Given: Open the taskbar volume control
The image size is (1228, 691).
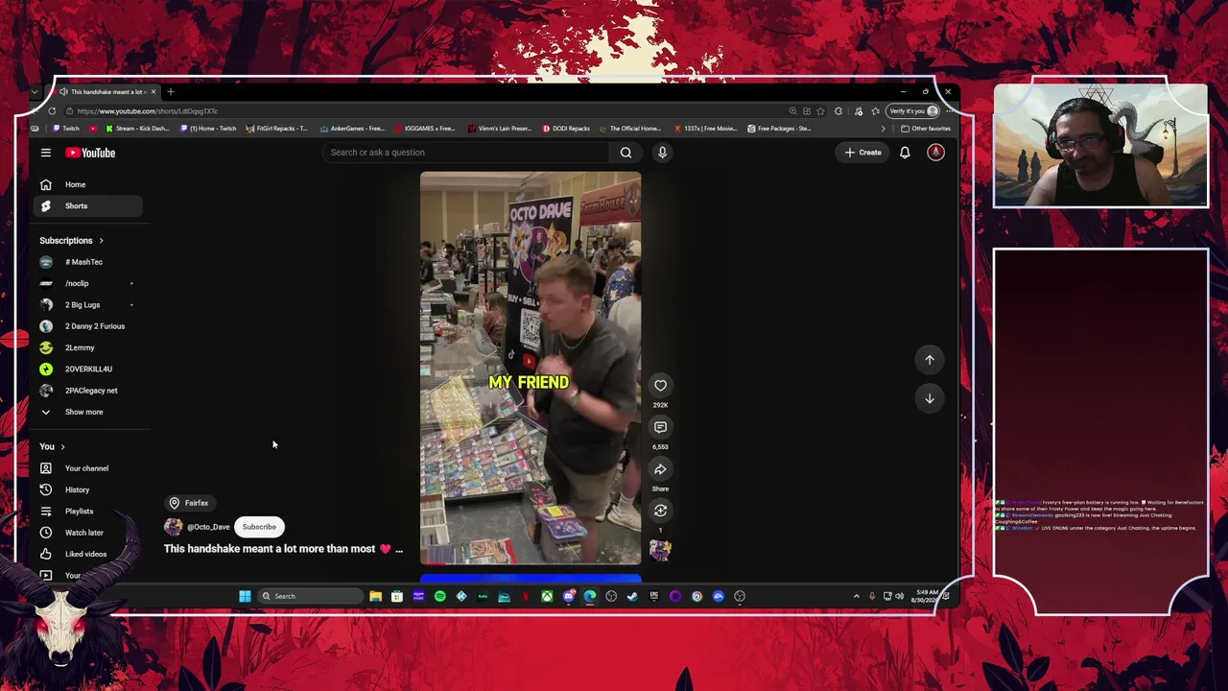Looking at the screenshot, I should coord(899,596).
